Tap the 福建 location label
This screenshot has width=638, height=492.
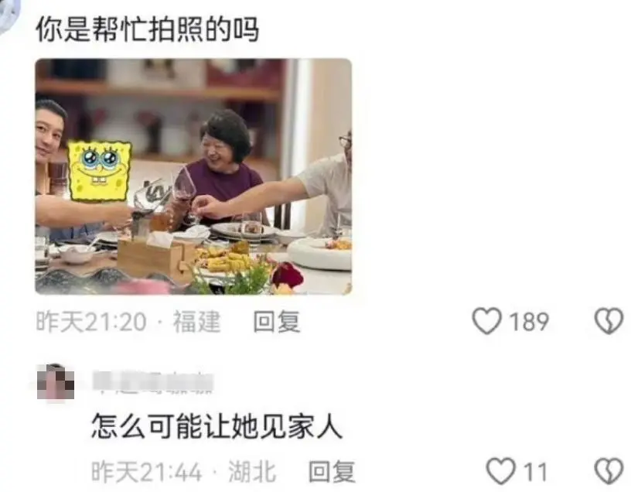point(197,322)
